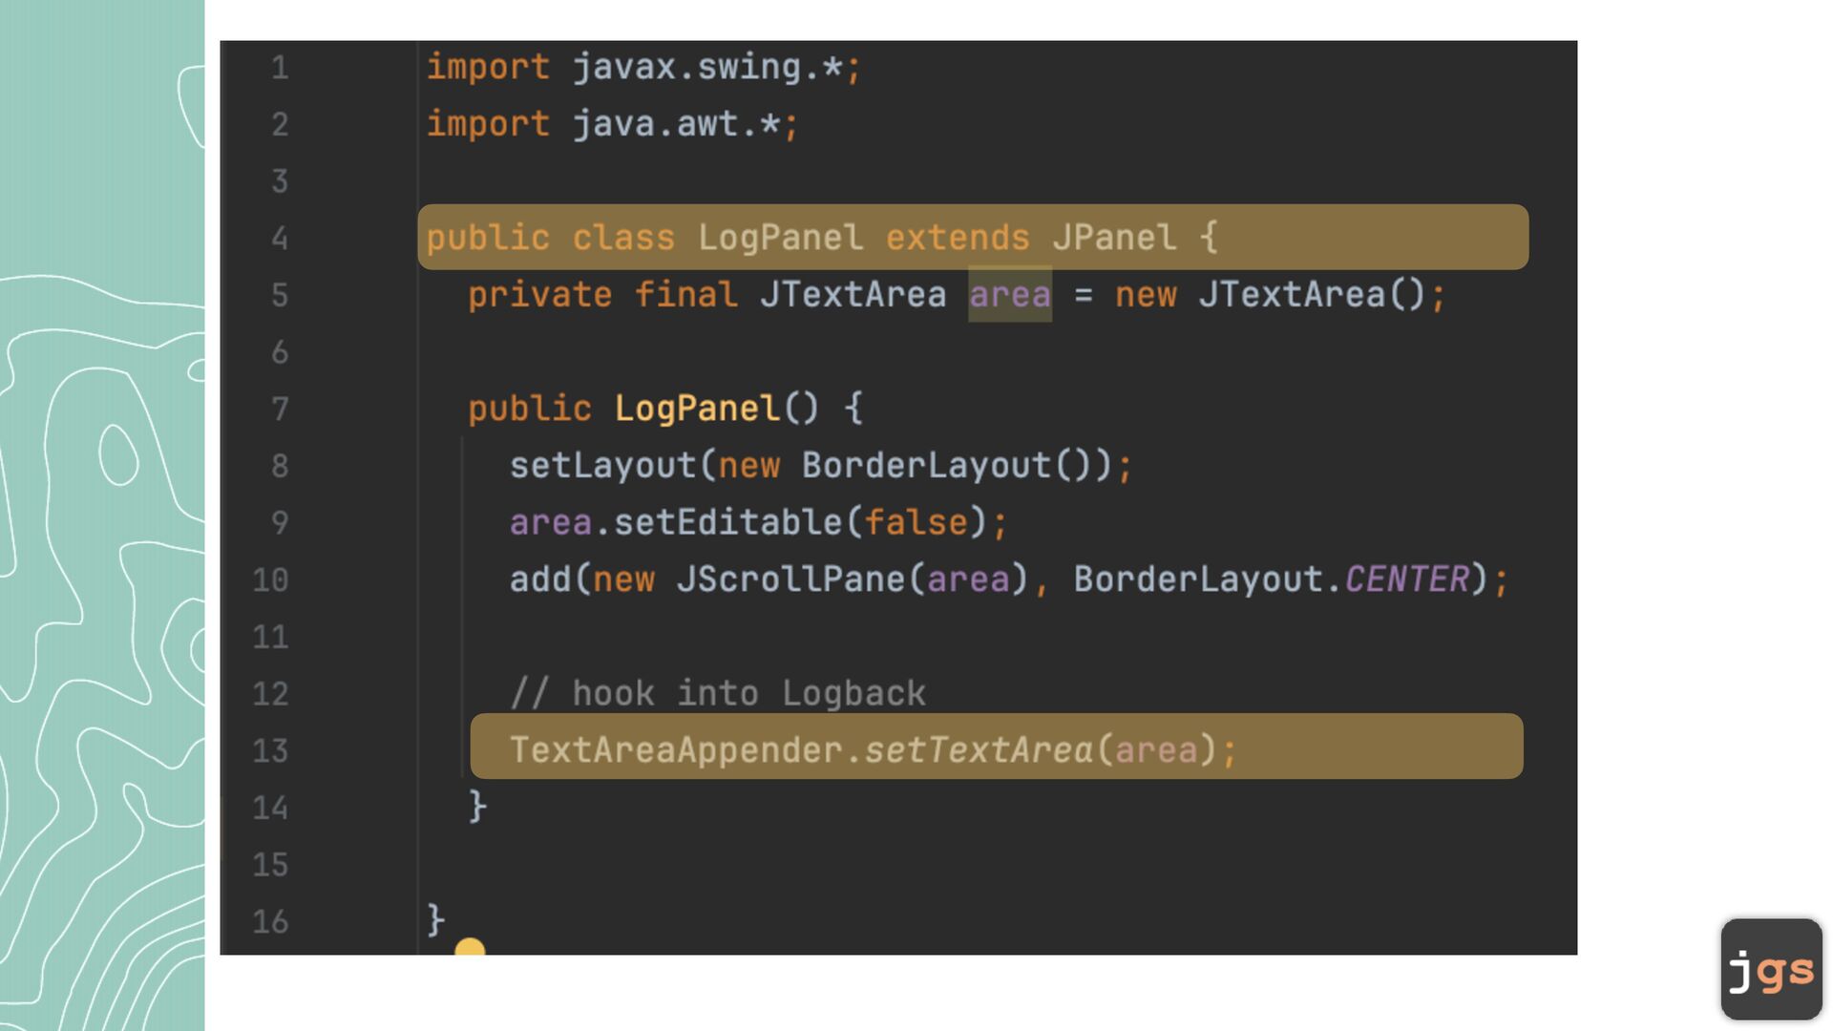Click line number 13 in the gutter

(270, 750)
